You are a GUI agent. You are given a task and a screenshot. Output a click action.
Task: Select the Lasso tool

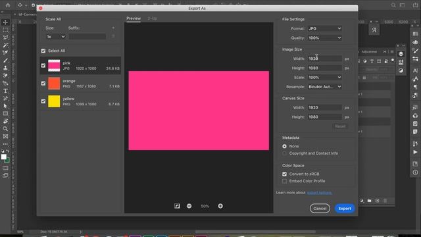click(5, 38)
